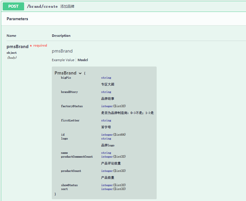This screenshot has width=246, height=201.
Task: Click the string type of bigPic
Action: tap(106, 78)
